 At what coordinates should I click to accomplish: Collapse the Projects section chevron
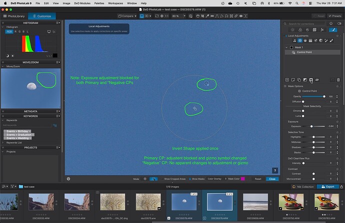3,152
